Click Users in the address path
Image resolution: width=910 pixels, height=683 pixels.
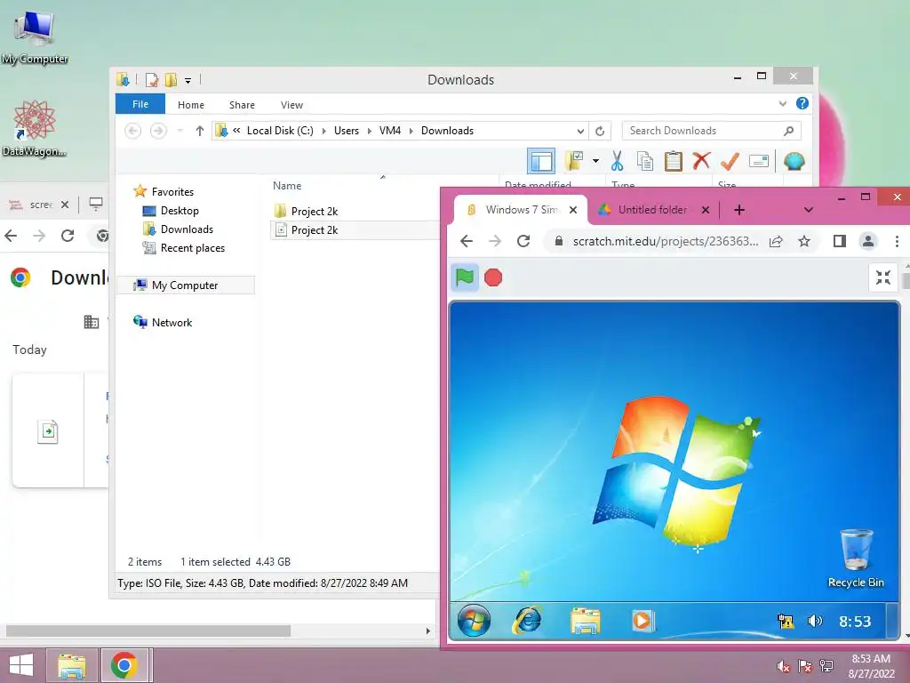point(347,131)
